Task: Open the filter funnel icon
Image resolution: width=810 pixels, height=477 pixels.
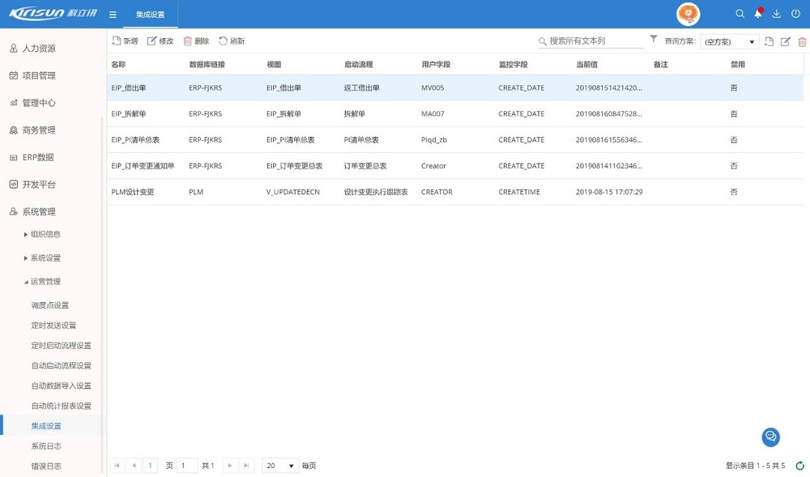Action: 654,39
